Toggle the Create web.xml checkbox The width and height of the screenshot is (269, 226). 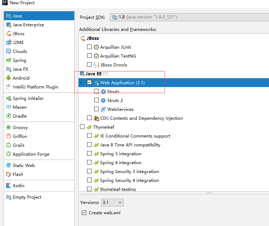click(84, 213)
